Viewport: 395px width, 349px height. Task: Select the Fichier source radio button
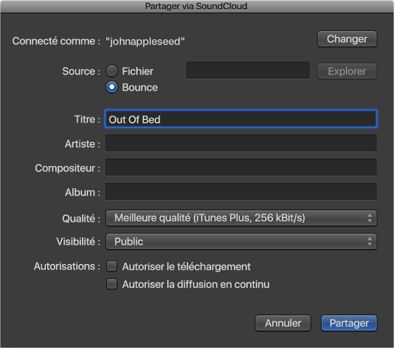pyautogui.click(x=112, y=71)
